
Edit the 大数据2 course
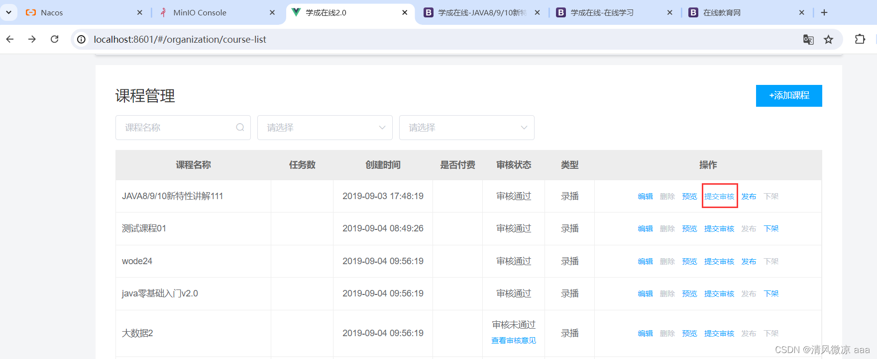[x=645, y=333]
